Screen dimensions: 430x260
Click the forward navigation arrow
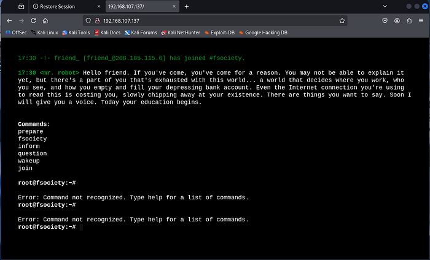pyautogui.click(x=21, y=21)
